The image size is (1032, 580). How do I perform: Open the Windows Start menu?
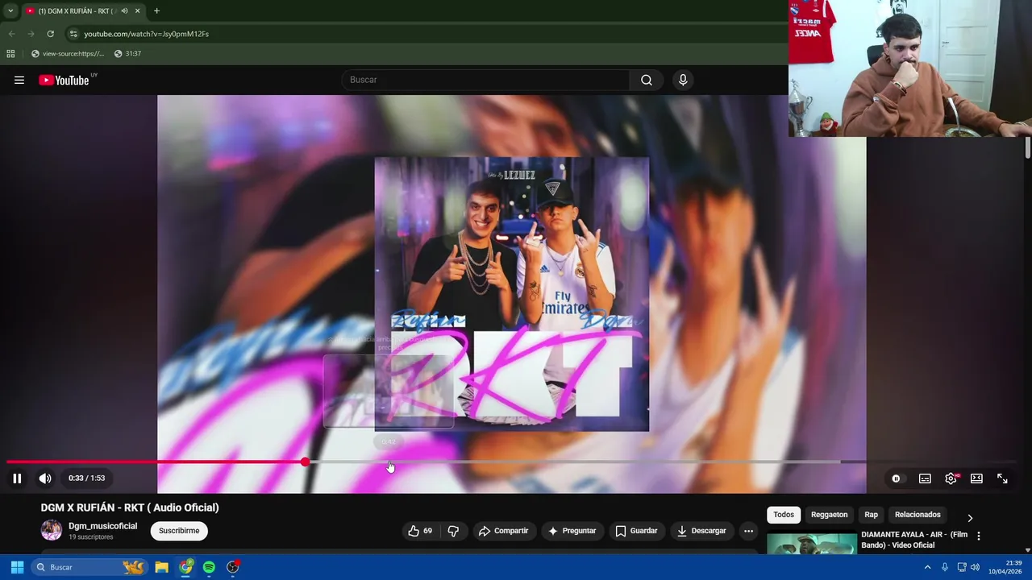tap(17, 567)
